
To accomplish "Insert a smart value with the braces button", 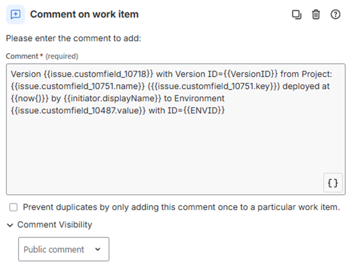I will [x=333, y=183].
